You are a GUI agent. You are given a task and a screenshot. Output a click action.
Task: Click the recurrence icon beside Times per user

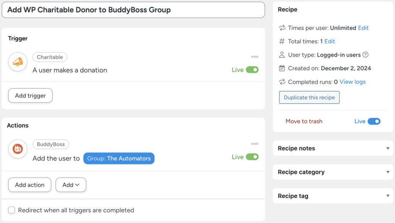coord(282,28)
